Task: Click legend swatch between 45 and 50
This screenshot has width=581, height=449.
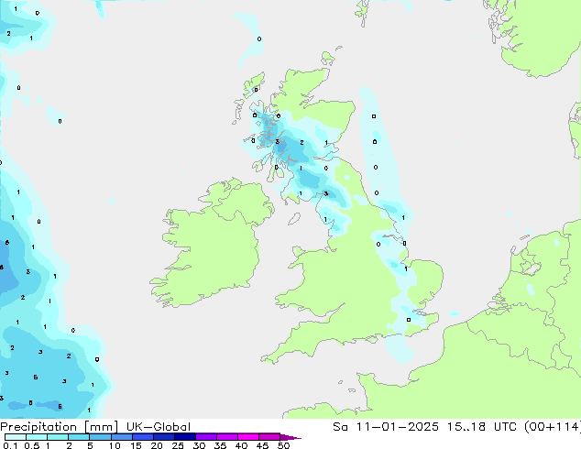Action: tap(269, 437)
